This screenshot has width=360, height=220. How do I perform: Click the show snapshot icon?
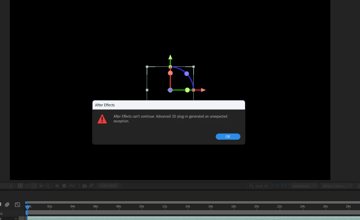91,186
